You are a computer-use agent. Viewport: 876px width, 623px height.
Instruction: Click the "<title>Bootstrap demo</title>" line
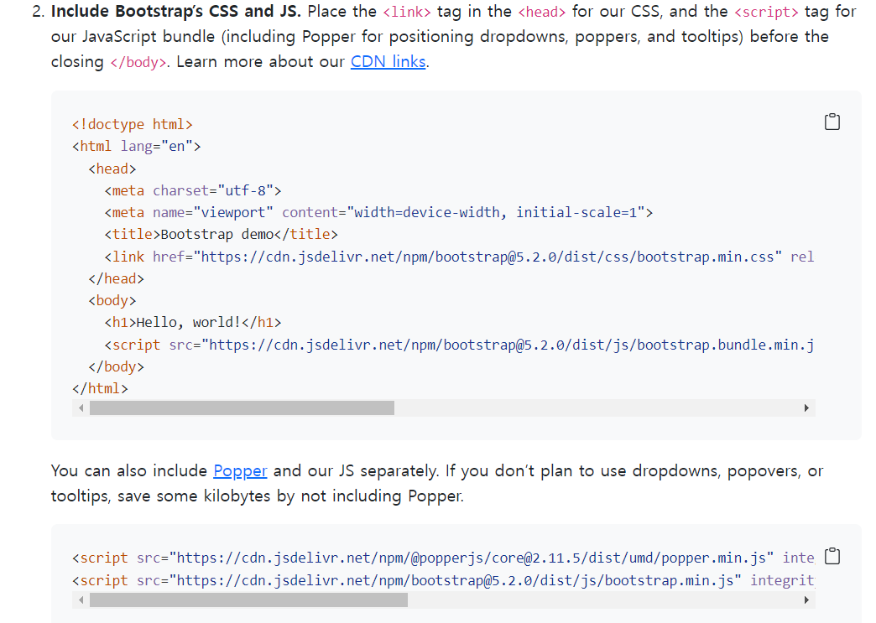(x=222, y=234)
